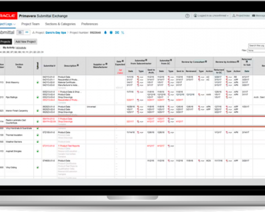Focus the Search the Log field
The image size is (265, 212).
coord(256,45)
